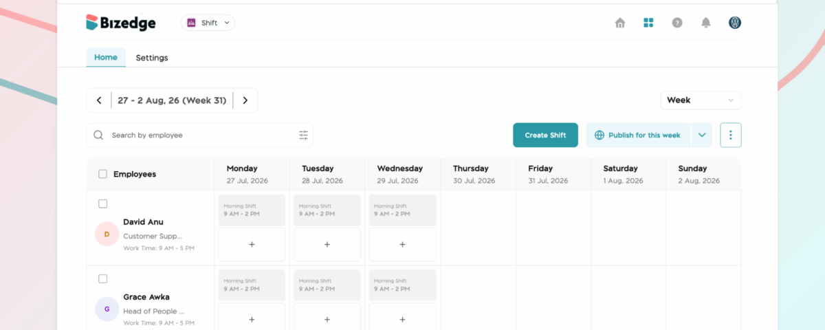Image resolution: width=825 pixels, height=330 pixels.
Task: Open the home icon in header
Action: pos(619,23)
